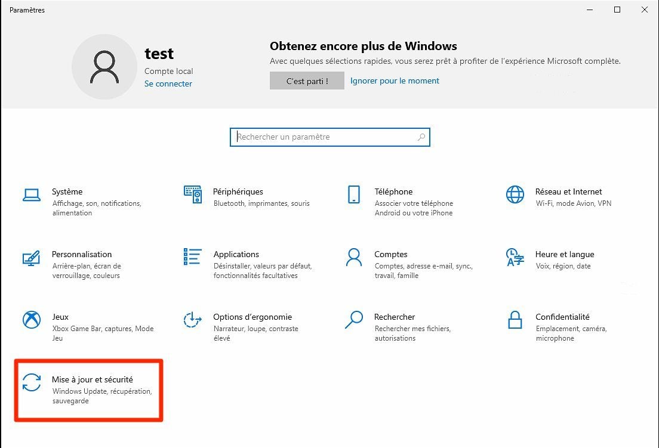Open the Comptes person icon
The image size is (659, 448).
click(x=354, y=257)
